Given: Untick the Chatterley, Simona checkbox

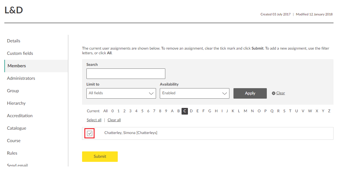Looking at the screenshot, I should 90,133.
